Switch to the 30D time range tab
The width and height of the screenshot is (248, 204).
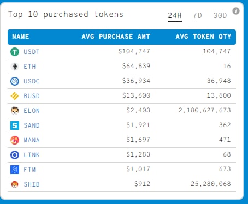[220, 16]
